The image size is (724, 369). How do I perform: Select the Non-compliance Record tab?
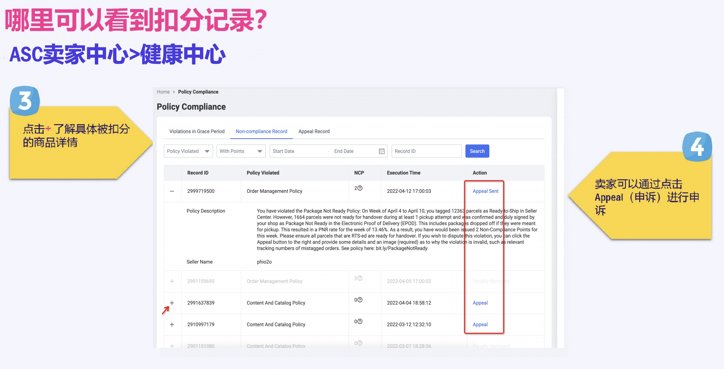[262, 131]
